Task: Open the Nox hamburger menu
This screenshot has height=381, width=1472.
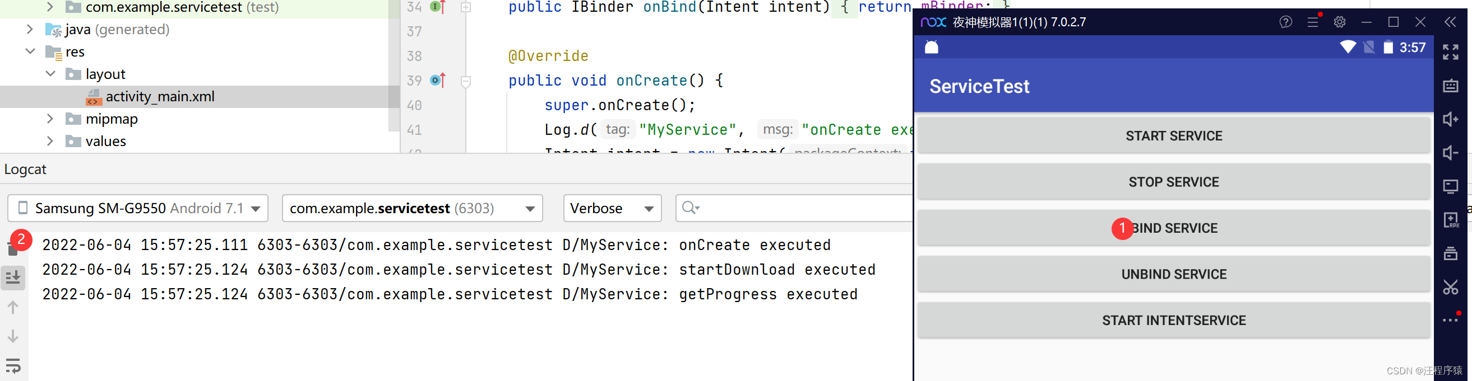Action: click(1313, 22)
